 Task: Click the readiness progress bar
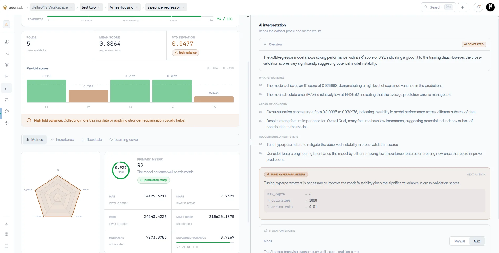pos(130,16)
